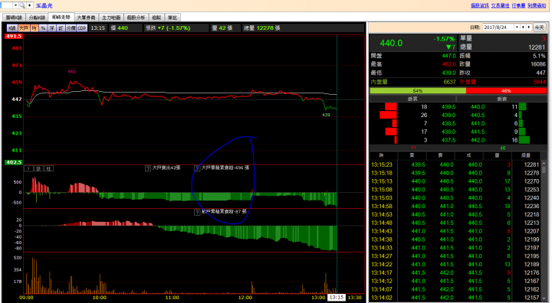The height and width of the screenshot is (303, 552).
Task: Click the green 54% inner volume bar
Action: [x=418, y=91]
